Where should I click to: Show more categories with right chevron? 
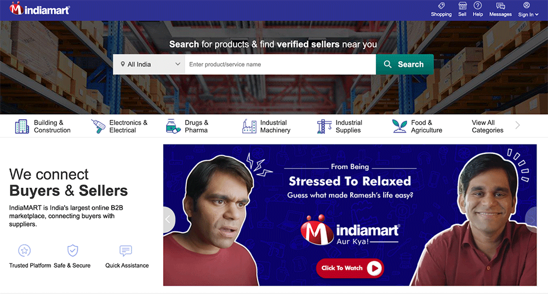(x=518, y=125)
